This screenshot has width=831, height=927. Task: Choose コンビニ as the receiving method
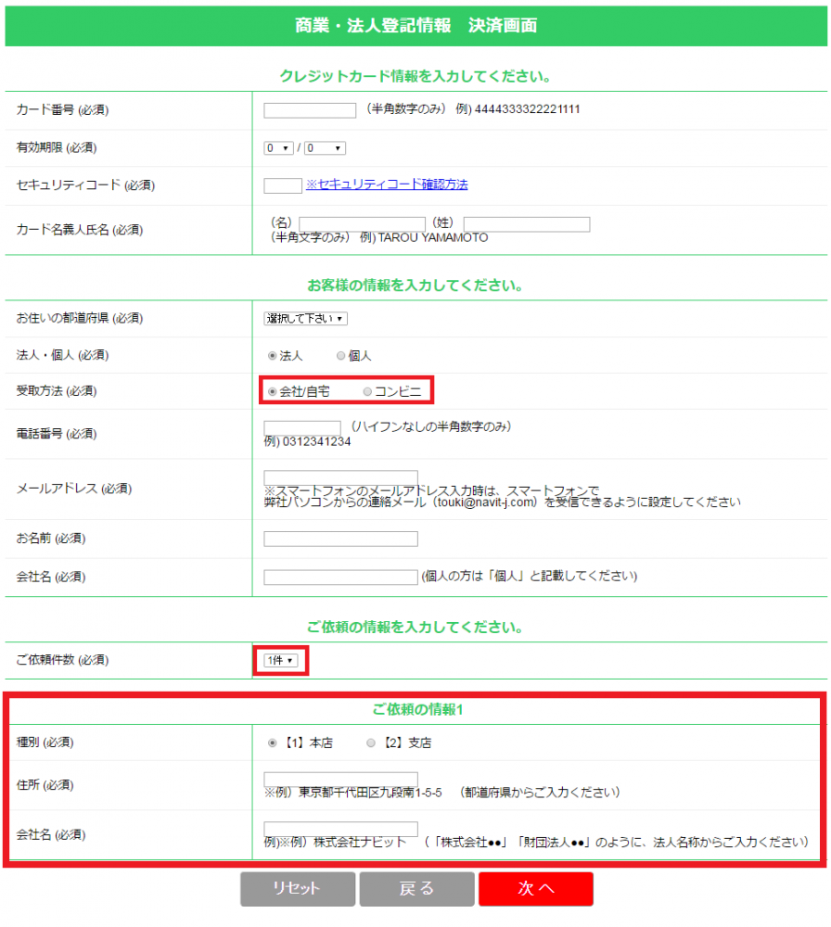tap(367, 392)
